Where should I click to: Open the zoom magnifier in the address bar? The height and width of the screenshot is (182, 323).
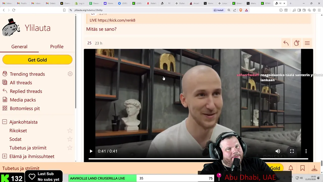click(x=229, y=10)
